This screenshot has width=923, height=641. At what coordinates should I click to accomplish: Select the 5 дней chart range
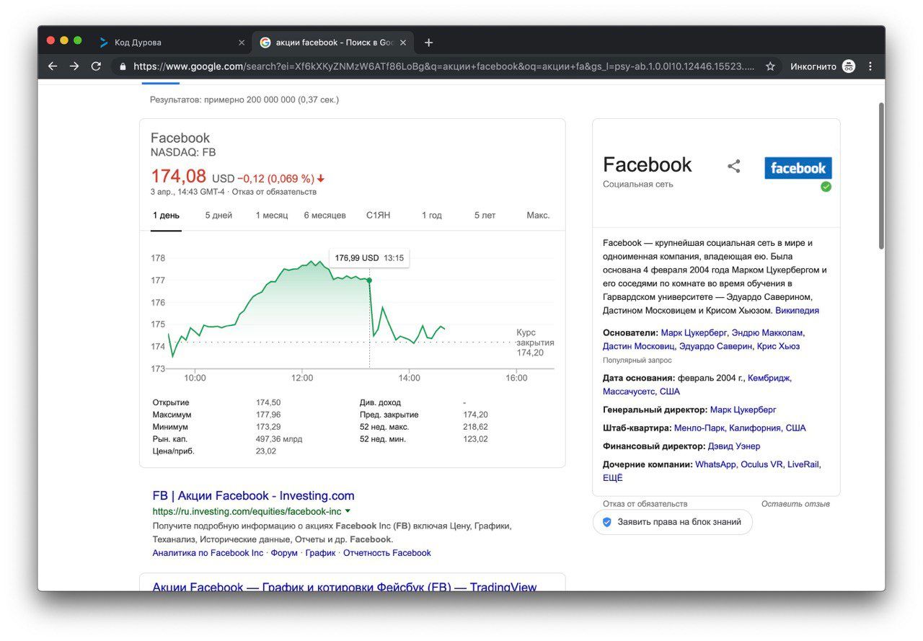tap(218, 216)
